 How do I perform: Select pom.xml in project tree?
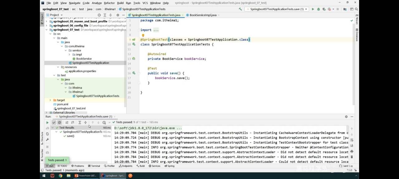[x=60, y=104]
